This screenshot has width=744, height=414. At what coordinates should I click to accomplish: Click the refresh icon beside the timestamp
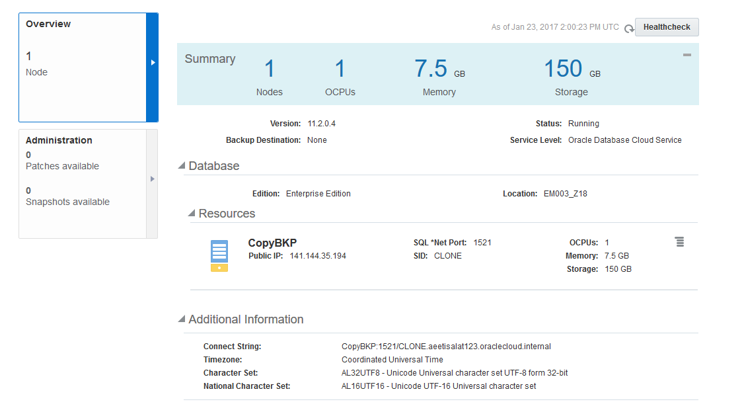[x=629, y=28]
